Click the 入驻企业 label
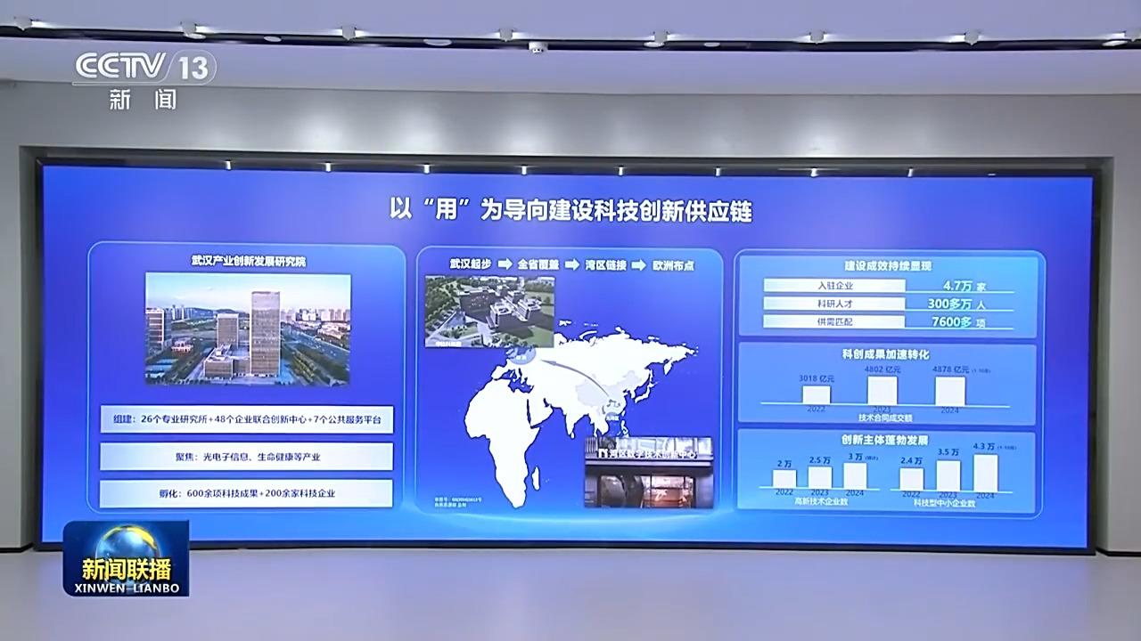The image size is (1141, 641). point(834,286)
